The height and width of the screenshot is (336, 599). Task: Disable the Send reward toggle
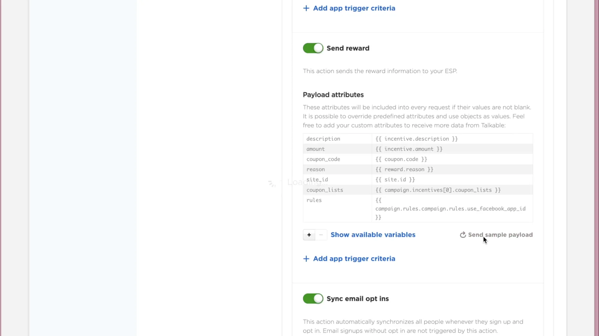pos(313,48)
